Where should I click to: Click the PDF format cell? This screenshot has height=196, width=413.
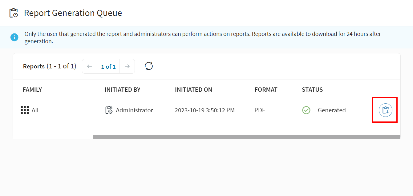point(260,110)
